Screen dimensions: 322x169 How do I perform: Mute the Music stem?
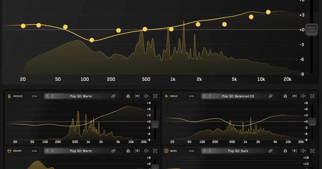(303, 96)
